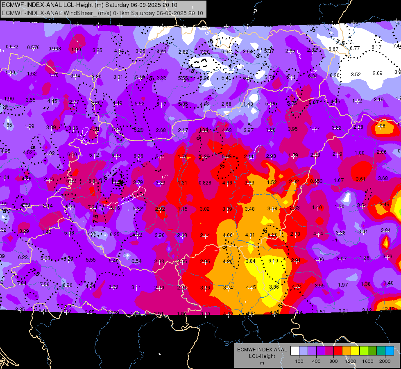Click the wind shear value 6.81
The image size is (401, 369).
pos(93,181)
